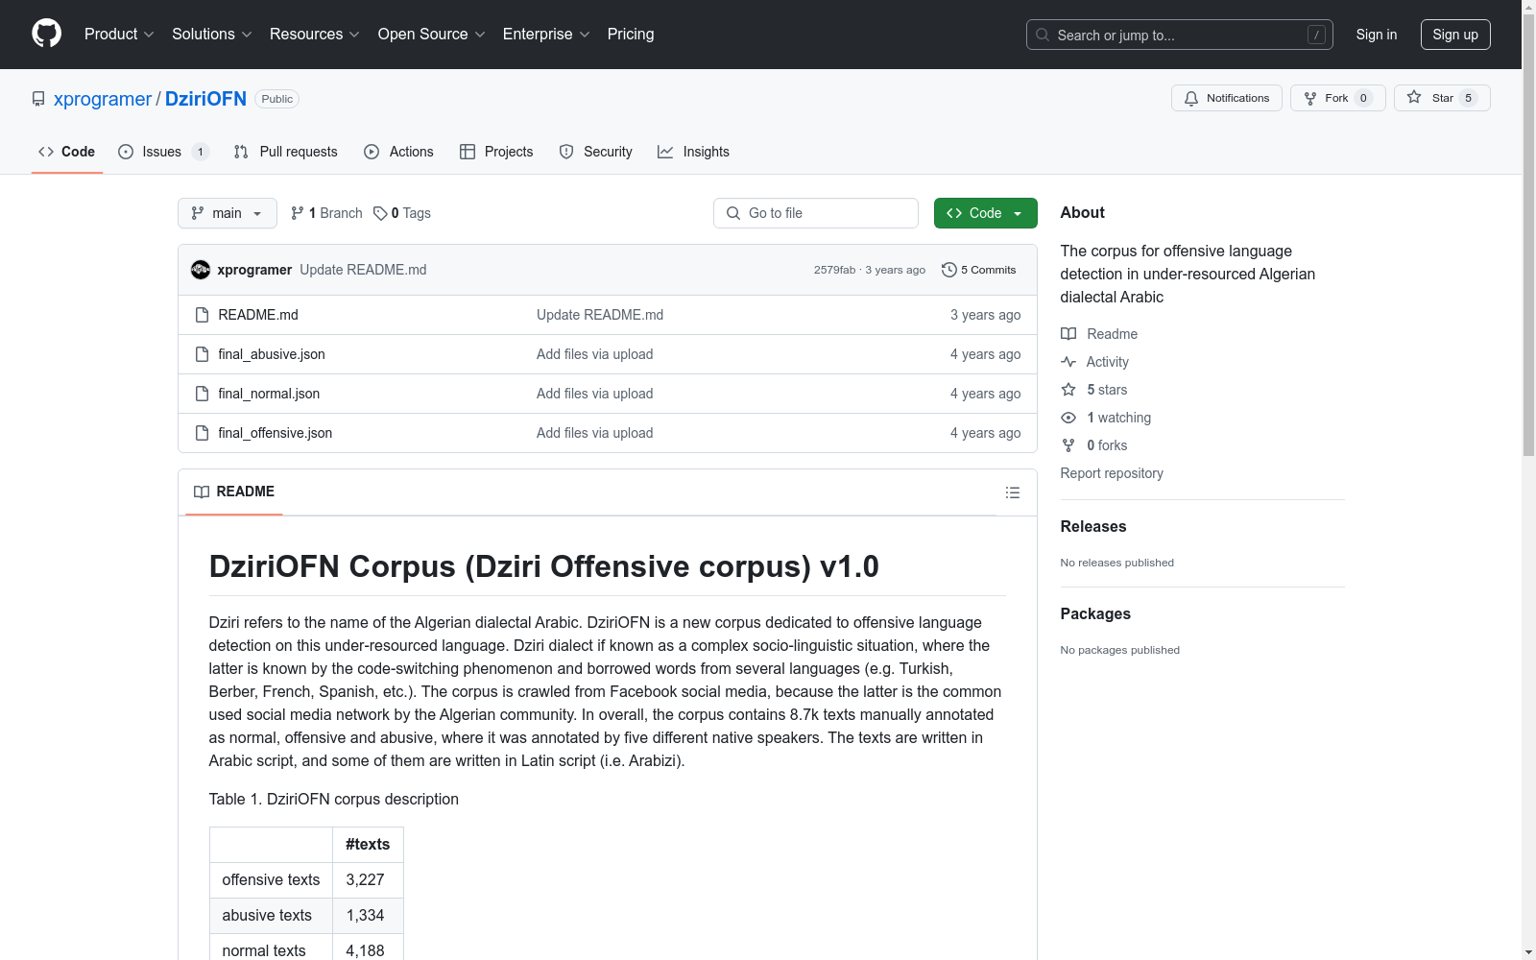The image size is (1536, 960).
Task: Click file icon next to final_offensive.json
Action: click(x=202, y=433)
